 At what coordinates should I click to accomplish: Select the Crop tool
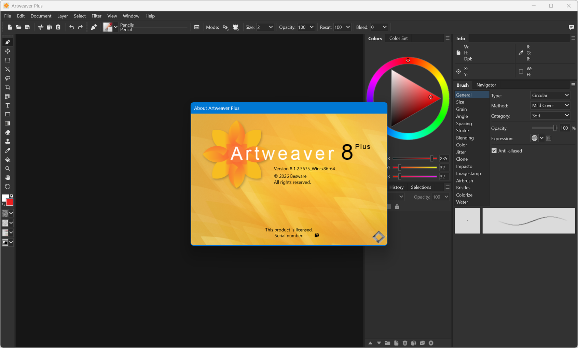[x=8, y=87]
